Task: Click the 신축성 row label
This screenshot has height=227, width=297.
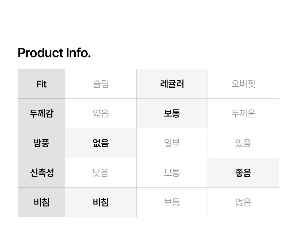Action: coord(42,173)
